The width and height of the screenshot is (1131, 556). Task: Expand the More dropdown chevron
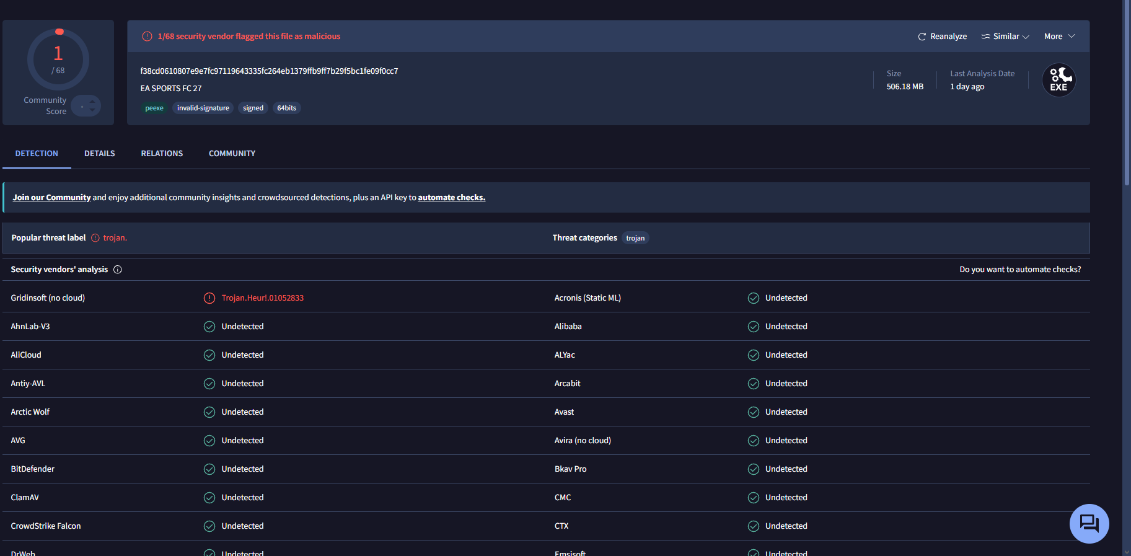coord(1072,37)
